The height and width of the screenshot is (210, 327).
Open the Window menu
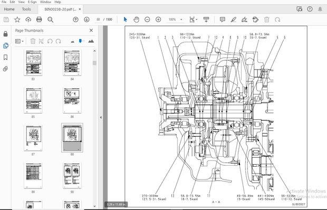(x=45, y=2)
